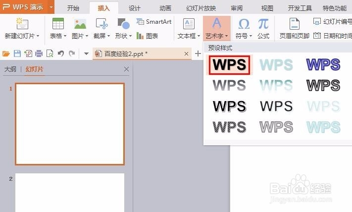Screen dimensions: 352x212
Task: Choose the black-fill WordArt preset with red highlight
Action: (x=229, y=65)
